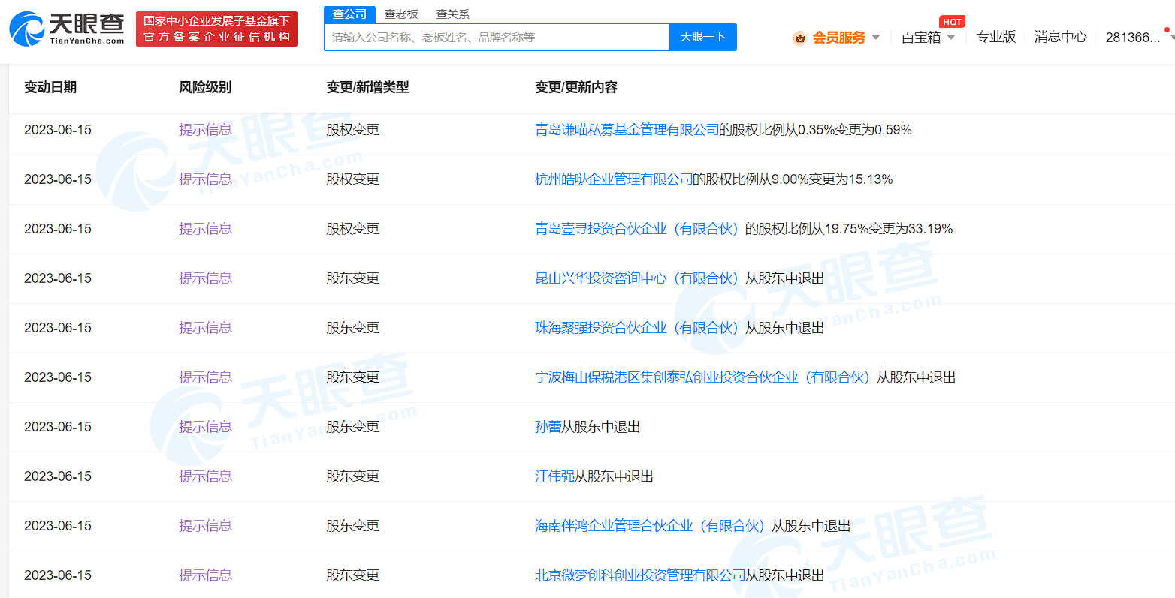
Task: Click the 变更/新增类型 column header
Action: [x=367, y=87]
